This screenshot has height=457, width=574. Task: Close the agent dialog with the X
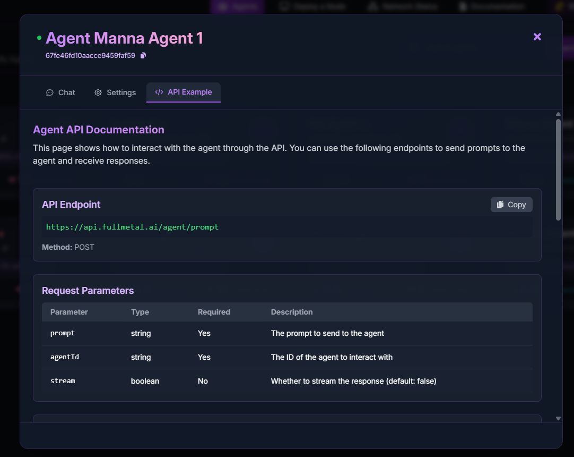(x=537, y=37)
